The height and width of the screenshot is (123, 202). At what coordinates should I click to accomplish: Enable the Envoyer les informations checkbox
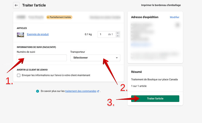19,75
